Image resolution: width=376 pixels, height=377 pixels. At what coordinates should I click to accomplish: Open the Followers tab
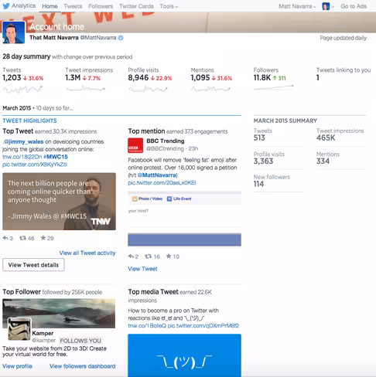[101, 6]
